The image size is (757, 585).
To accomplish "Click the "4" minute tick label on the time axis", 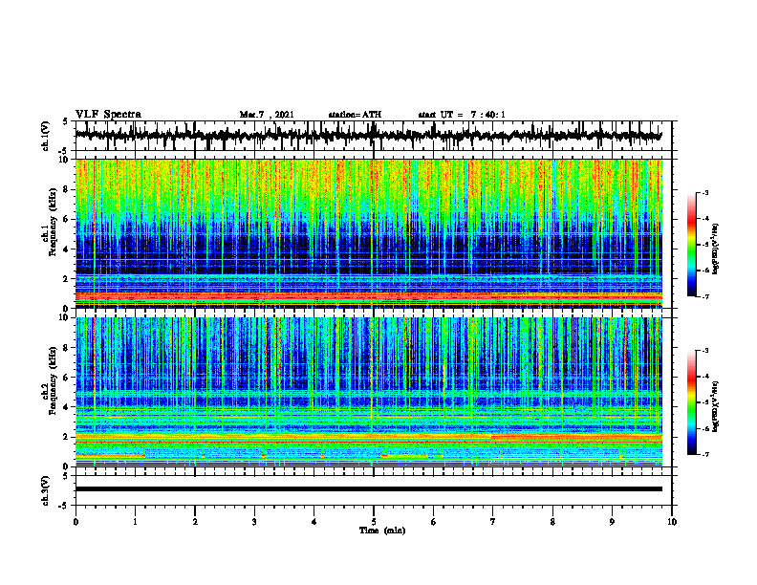I will pyautogui.click(x=314, y=522).
